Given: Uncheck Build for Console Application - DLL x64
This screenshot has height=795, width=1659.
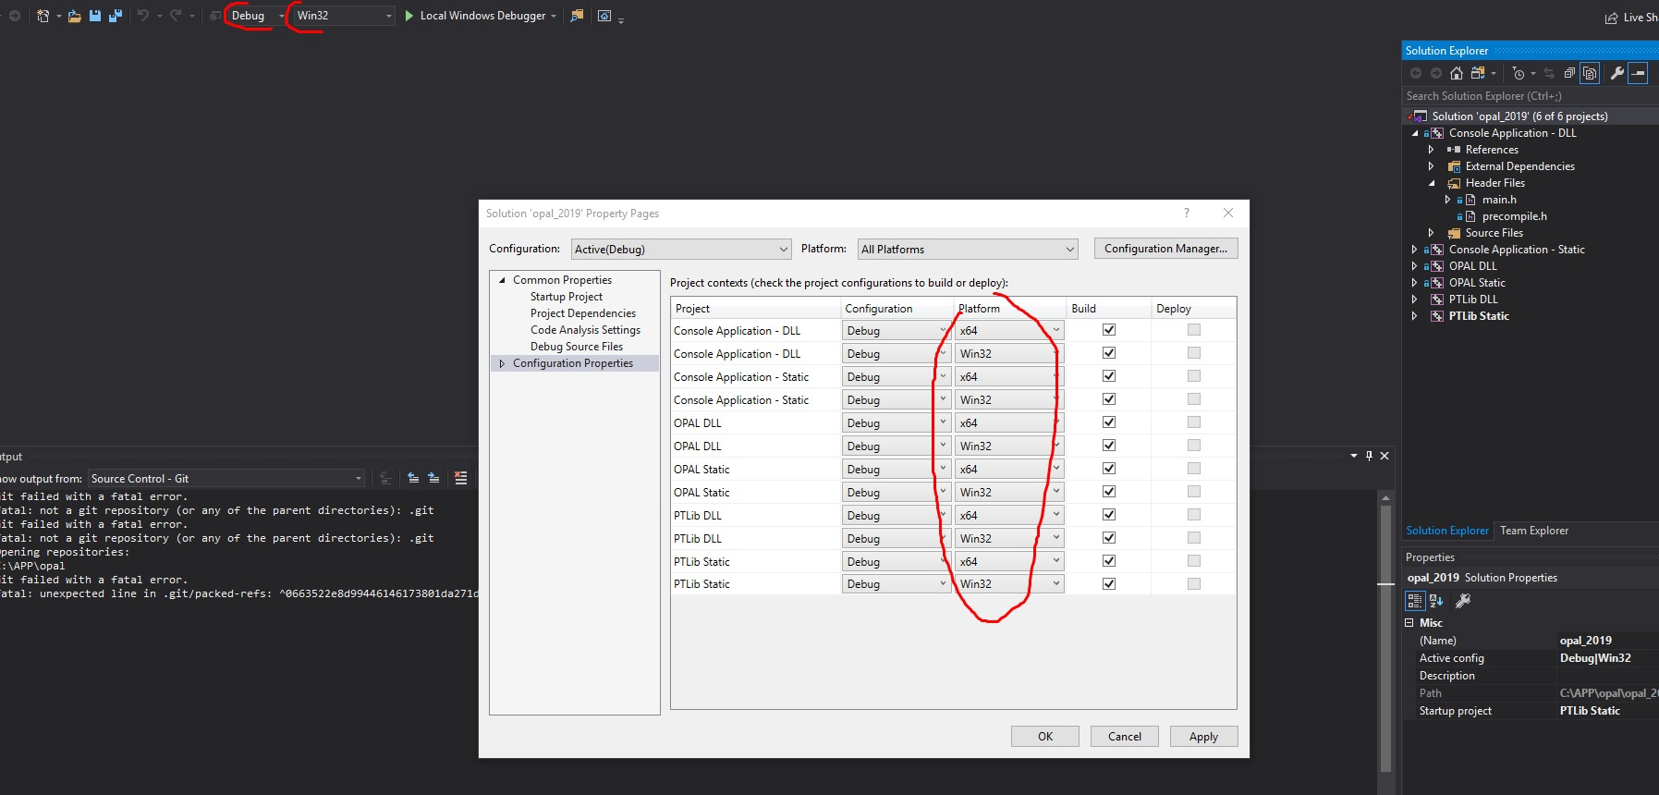Looking at the screenshot, I should [1109, 330].
